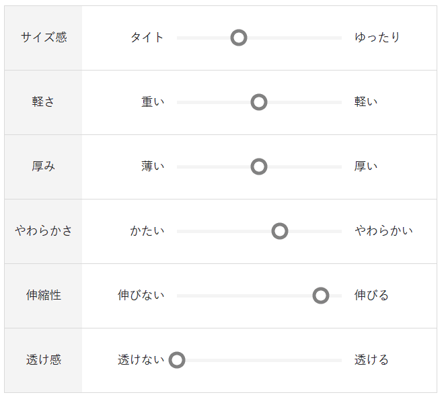Screen dimensions: 444x399
Task: Click the 伸びない label
Action: pos(141,296)
